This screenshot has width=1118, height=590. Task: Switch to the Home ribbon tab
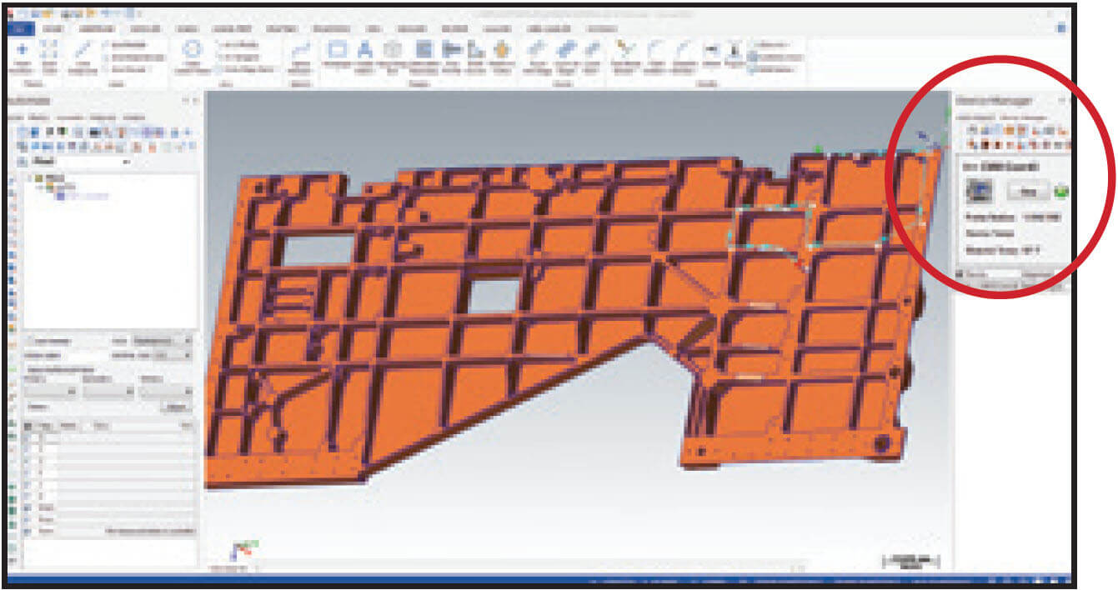tap(53, 27)
